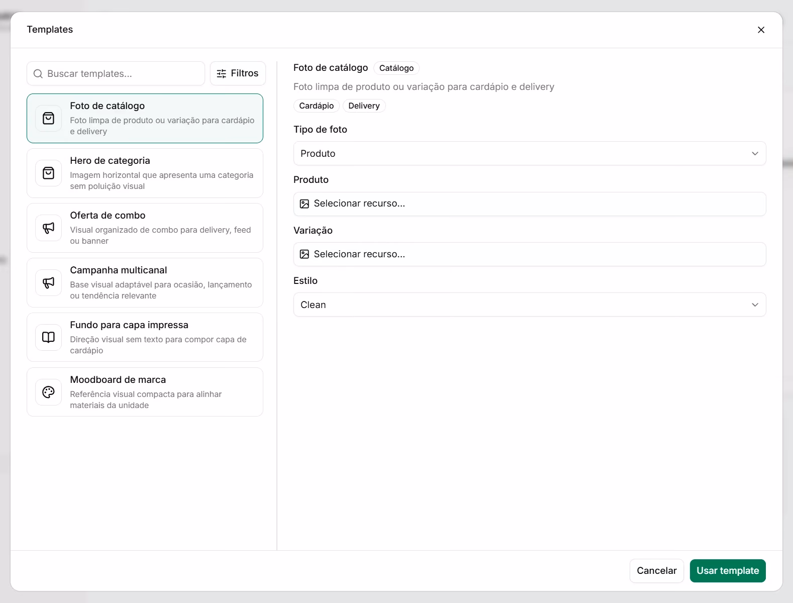The height and width of the screenshot is (603, 793).
Task: Click the image icon in the Variação field
Action: click(x=305, y=254)
